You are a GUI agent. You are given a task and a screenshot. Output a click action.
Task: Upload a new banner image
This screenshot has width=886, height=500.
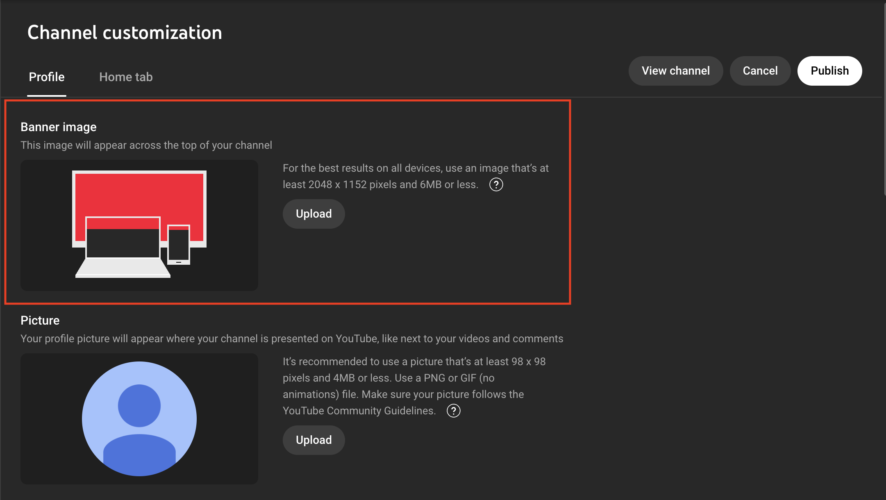(314, 214)
